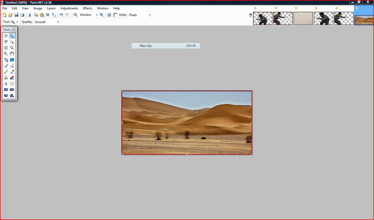Select the Paint Bucket tool
The height and width of the screenshot is (220, 374).
click(6, 59)
